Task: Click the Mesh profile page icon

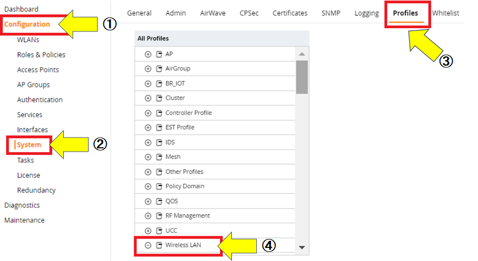Action: [x=159, y=157]
